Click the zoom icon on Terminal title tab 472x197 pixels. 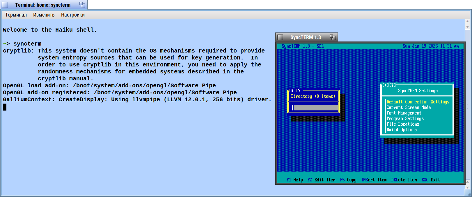point(82,5)
